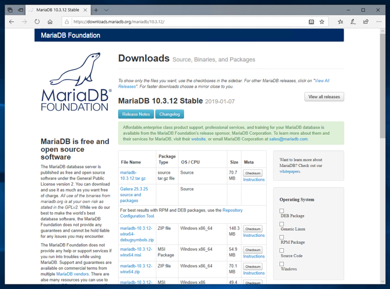Screen dimensions: 390x289
Task: Open Reading view book icon
Action: (311, 22)
